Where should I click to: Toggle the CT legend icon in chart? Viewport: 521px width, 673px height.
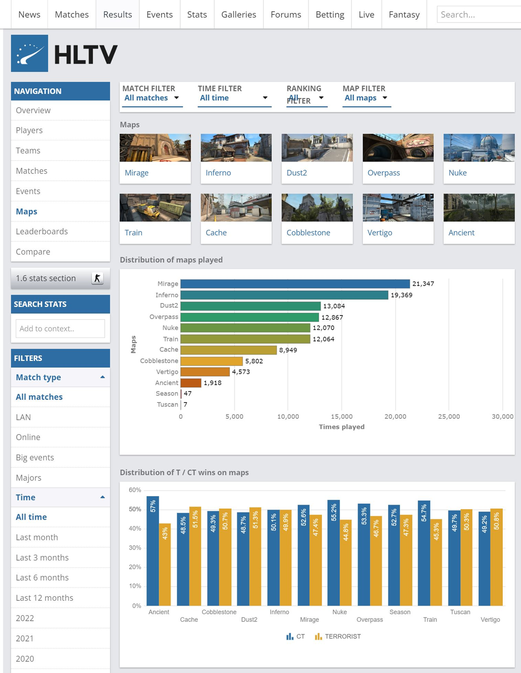point(290,636)
